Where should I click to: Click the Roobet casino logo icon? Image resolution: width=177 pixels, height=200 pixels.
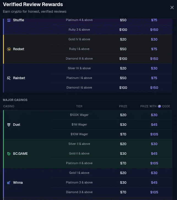tap(9, 49)
